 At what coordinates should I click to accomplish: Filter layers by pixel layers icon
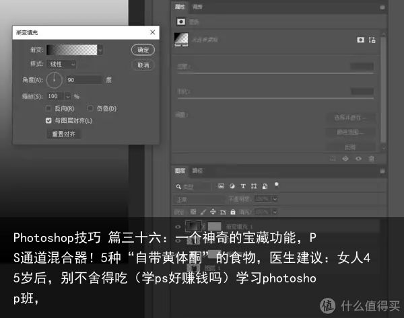221,186
